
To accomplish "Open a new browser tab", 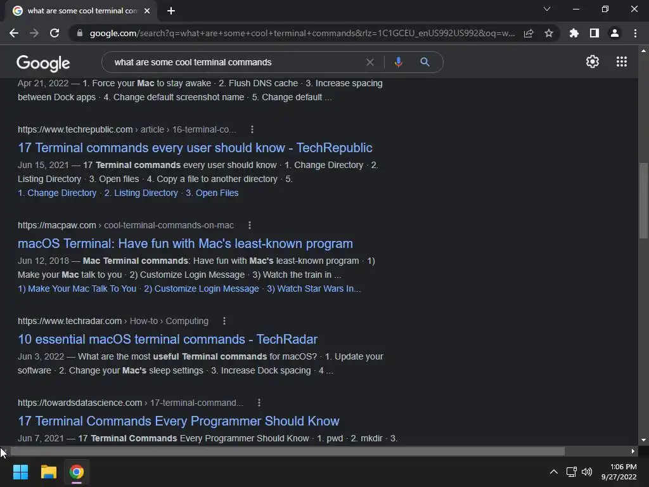I will tap(171, 11).
